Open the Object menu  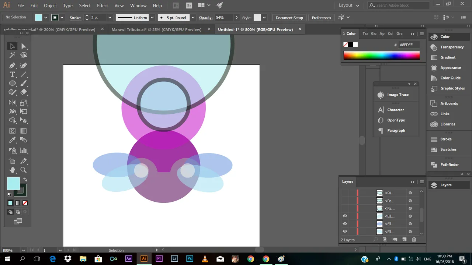[51, 6]
